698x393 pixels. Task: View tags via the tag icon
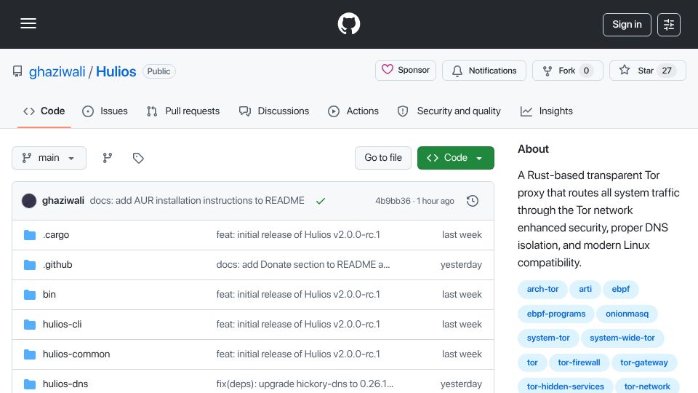(138, 158)
